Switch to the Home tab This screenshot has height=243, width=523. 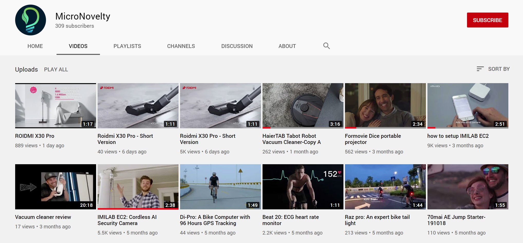[x=35, y=46]
